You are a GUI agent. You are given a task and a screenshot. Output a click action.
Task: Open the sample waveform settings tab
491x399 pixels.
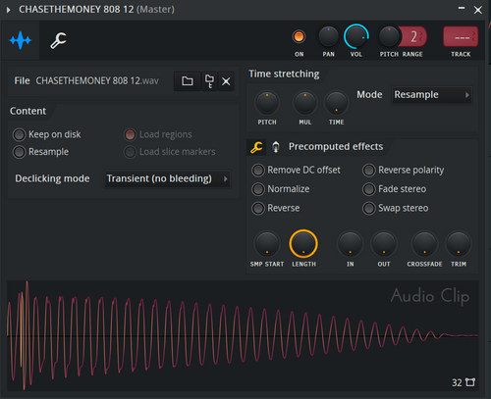click(x=21, y=40)
